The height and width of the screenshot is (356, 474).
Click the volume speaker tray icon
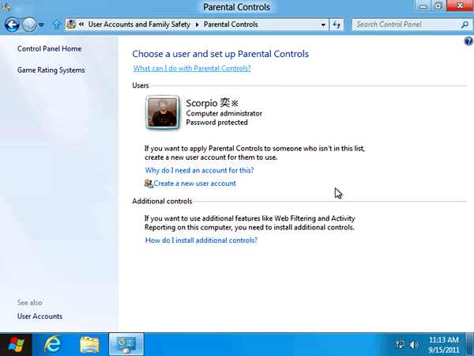pos(414,344)
